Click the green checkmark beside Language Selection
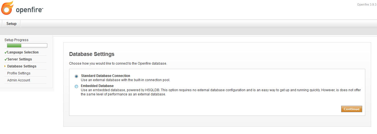 coord(6,52)
